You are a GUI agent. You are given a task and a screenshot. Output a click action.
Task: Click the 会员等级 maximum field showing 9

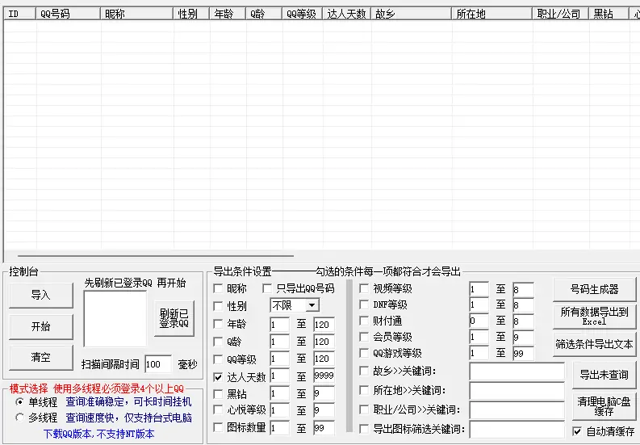[x=523, y=338]
